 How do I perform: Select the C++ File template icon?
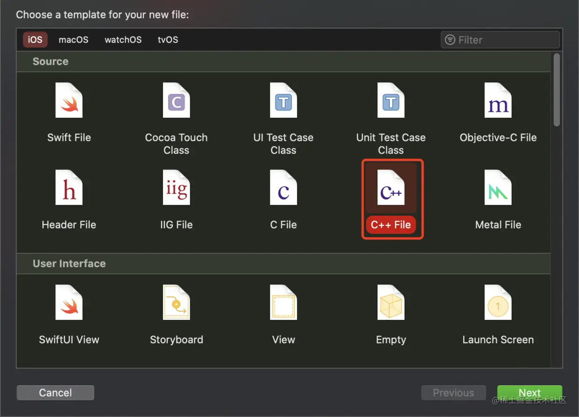pos(391,187)
